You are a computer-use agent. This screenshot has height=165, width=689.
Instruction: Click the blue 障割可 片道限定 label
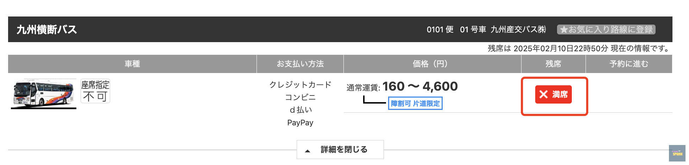click(x=415, y=104)
